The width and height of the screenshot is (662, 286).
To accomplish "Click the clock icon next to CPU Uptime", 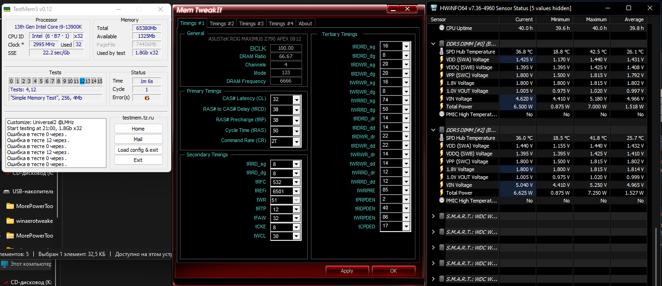I will tap(441, 28).
